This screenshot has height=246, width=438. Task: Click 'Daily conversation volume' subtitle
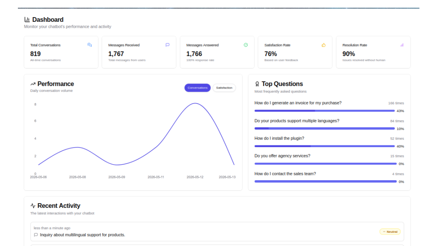click(x=51, y=91)
